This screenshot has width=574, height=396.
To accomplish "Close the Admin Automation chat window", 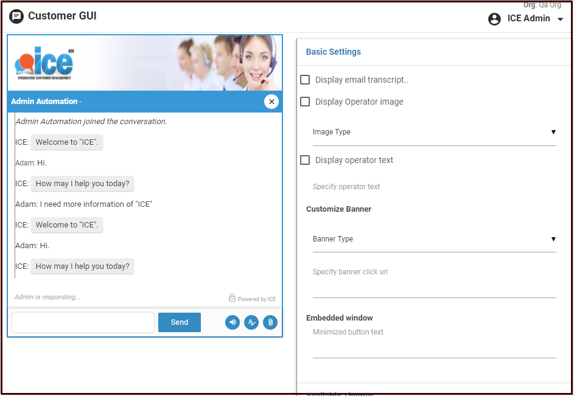I will (x=271, y=102).
